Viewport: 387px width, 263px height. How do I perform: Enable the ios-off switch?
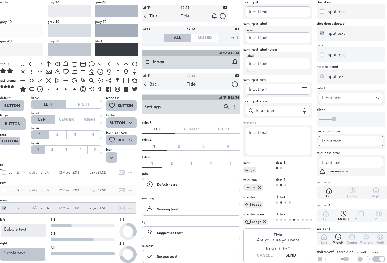363,259
